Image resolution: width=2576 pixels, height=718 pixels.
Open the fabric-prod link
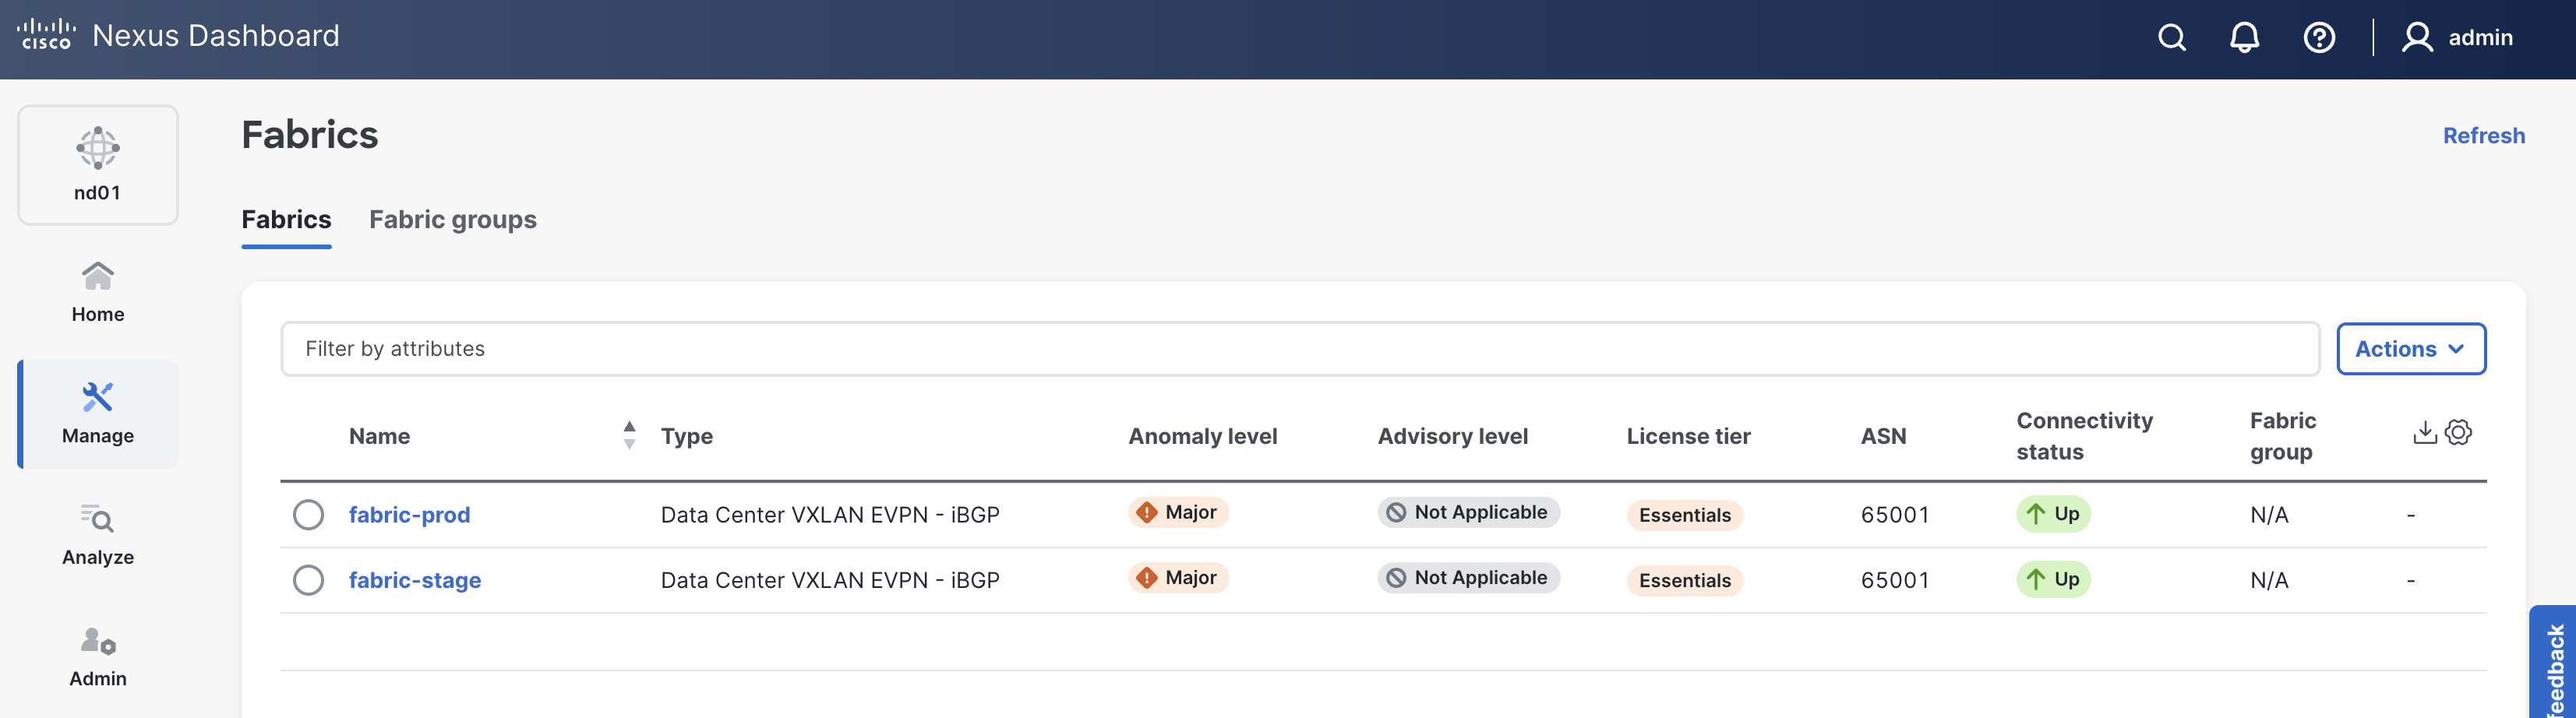pyautogui.click(x=409, y=515)
